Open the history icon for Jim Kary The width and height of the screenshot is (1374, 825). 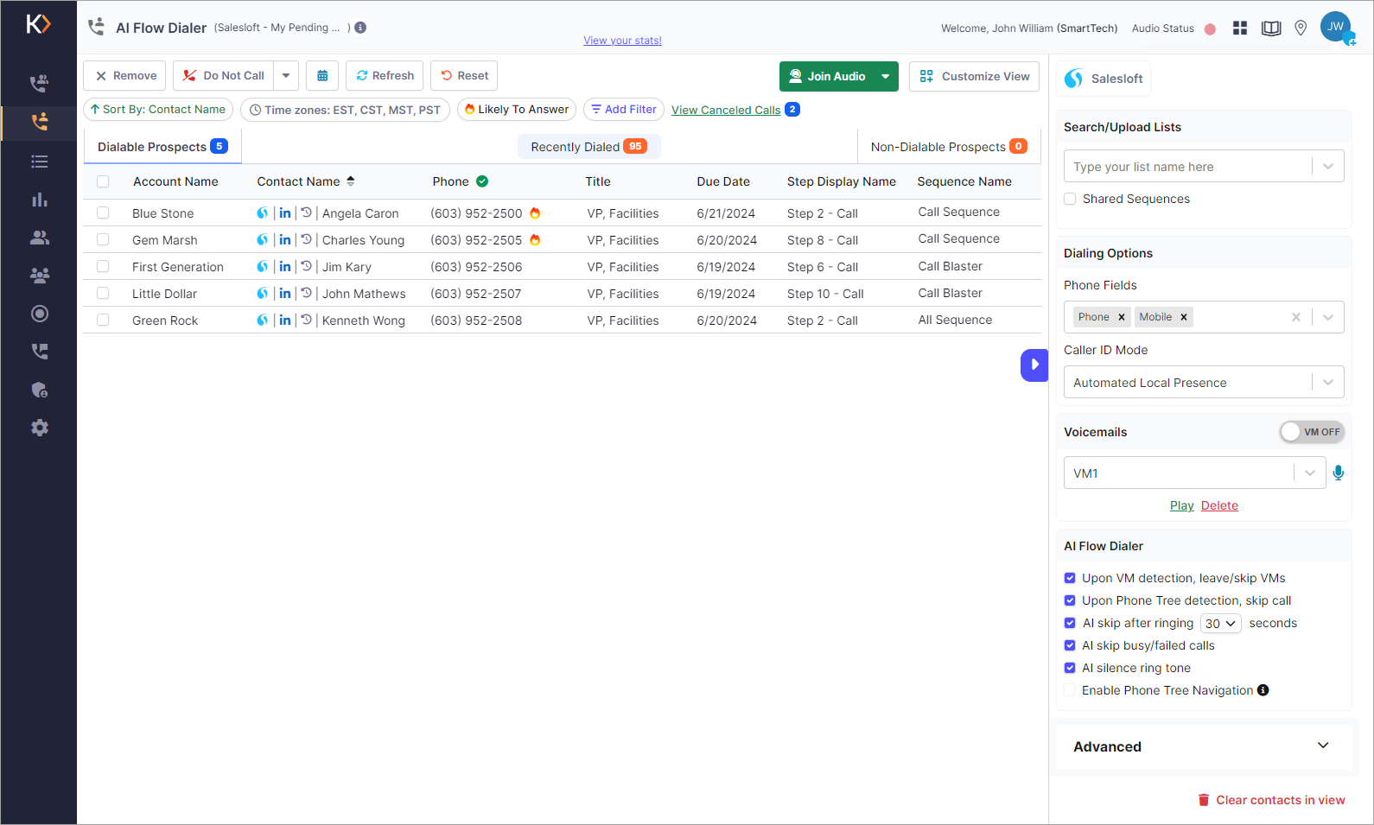[306, 266]
